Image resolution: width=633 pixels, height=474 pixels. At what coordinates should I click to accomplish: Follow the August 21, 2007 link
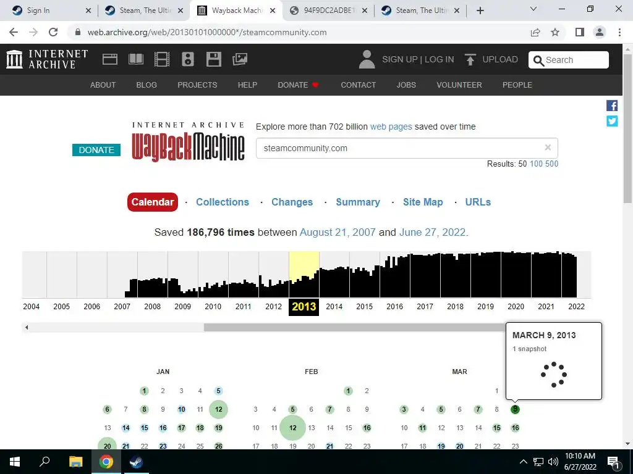[x=338, y=232]
